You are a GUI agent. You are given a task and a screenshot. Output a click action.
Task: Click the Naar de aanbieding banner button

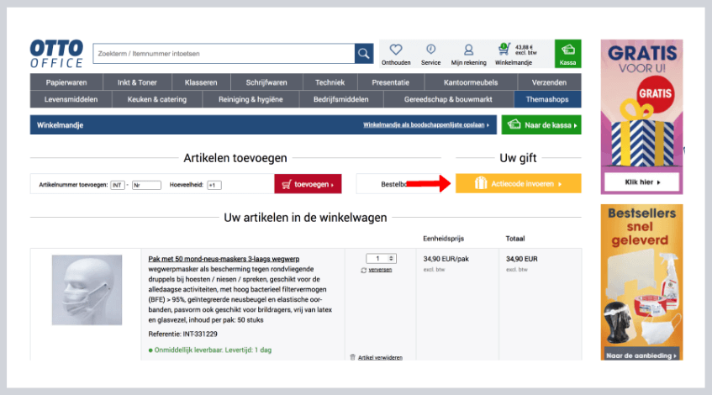point(641,355)
